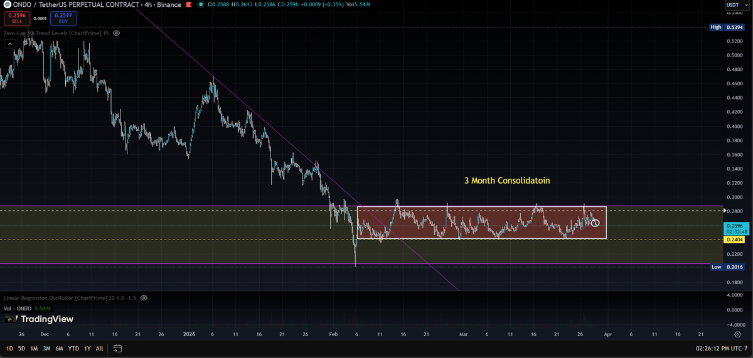This screenshot has width=753, height=358.
Task: Select the All time range
Action: (x=99, y=348)
